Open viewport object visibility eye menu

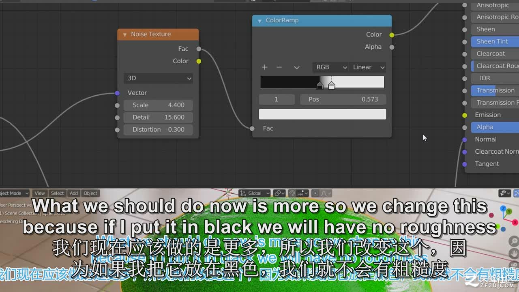(505, 193)
